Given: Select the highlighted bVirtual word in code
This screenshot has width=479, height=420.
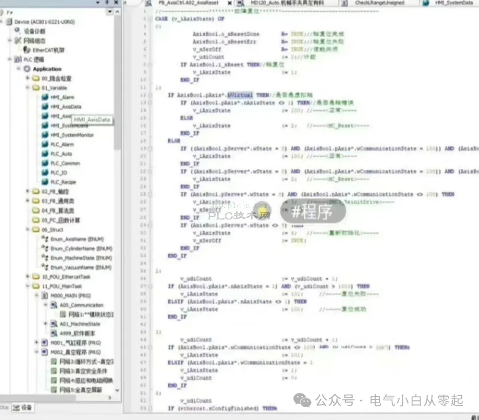Looking at the screenshot, I should (x=240, y=95).
